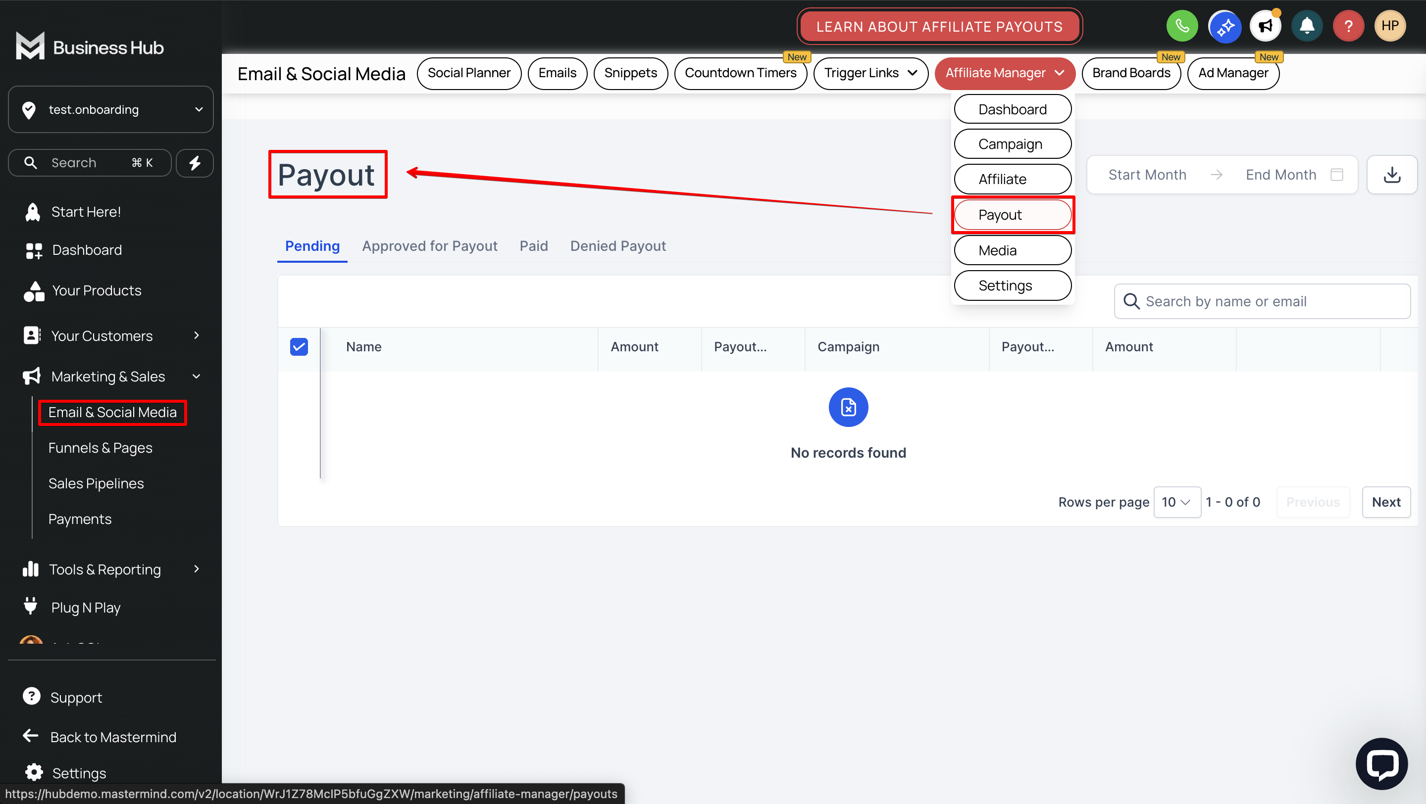
Task: Open the rows per page 10 dropdown
Action: 1177,502
